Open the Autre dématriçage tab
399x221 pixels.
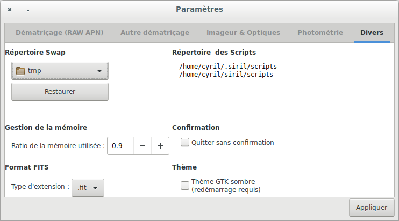point(155,32)
